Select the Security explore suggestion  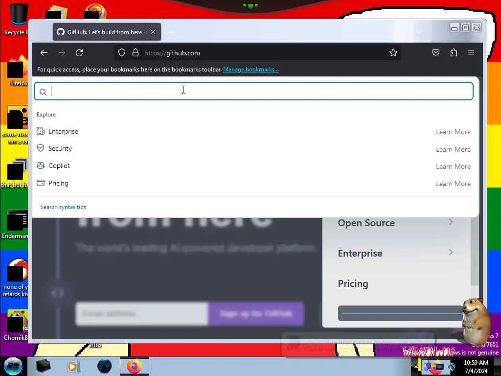254,149
